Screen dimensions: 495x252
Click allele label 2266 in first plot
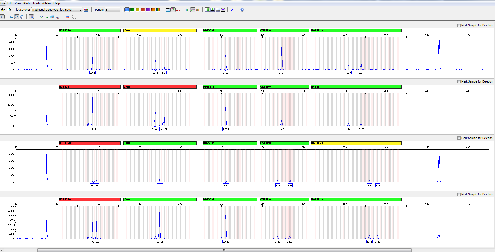[x=92, y=73]
